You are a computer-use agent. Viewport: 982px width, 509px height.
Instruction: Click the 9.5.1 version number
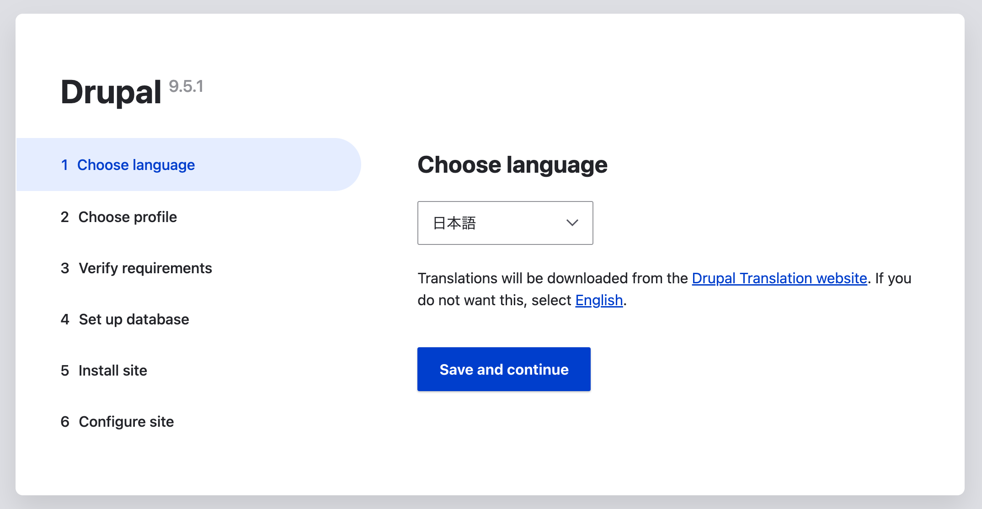pos(186,86)
